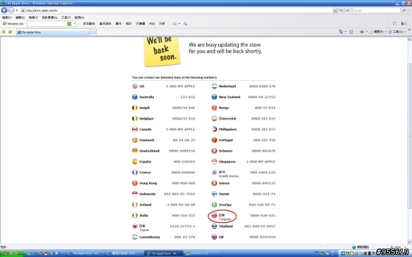Click the Singapore country name
Viewport: 412px width, 257px height.
coord(227,161)
